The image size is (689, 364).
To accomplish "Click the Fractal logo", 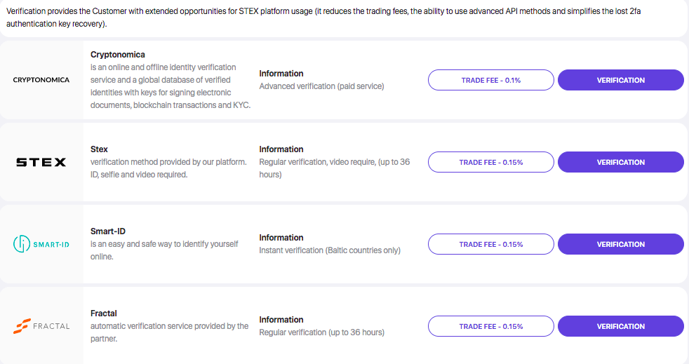I will click(x=41, y=326).
